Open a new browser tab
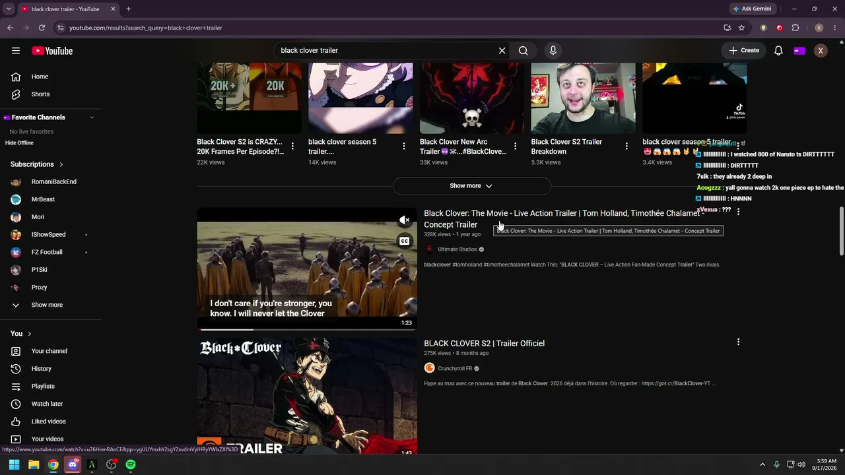Viewport: 845px width, 475px height. pos(128,9)
